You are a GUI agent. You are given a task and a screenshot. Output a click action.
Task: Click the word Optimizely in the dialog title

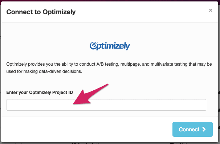click(x=59, y=12)
